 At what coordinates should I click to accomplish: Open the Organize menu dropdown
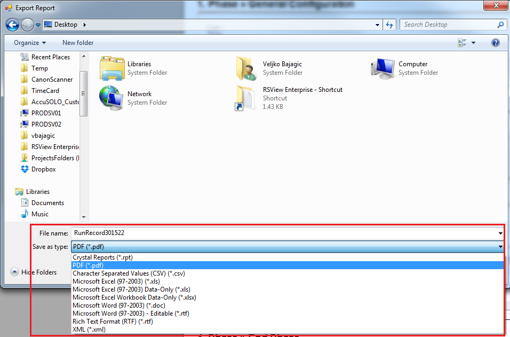[x=30, y=43]
